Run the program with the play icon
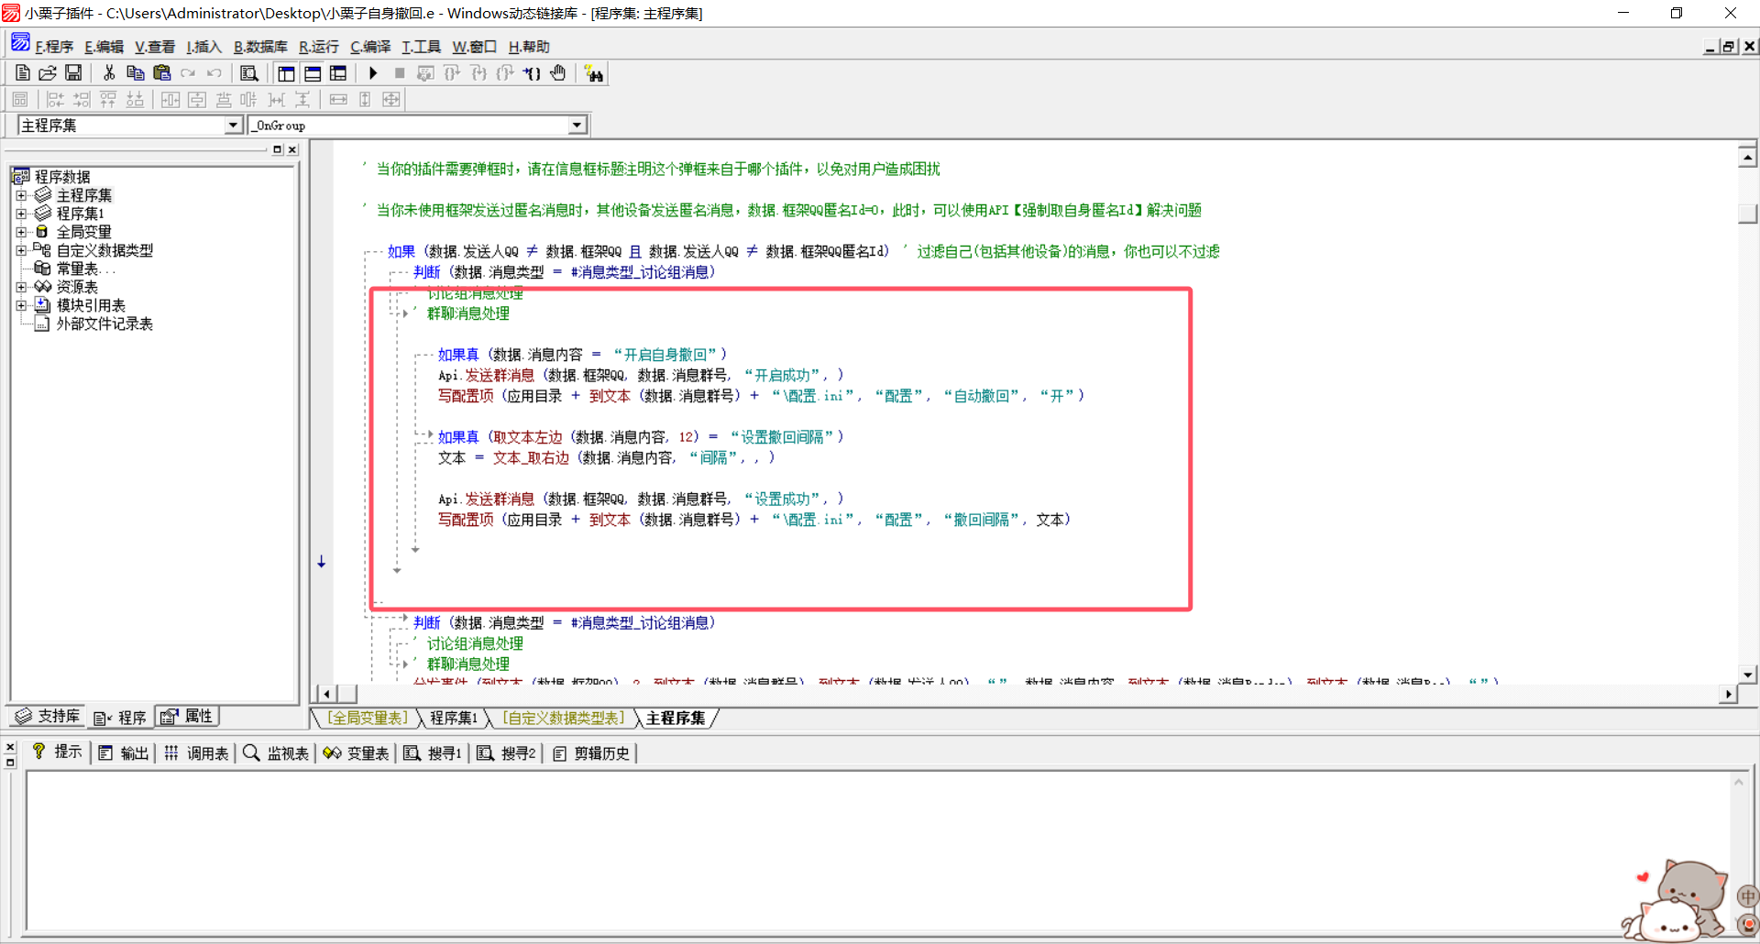Viewport: 1760px width, 944px height. (373, 73)
